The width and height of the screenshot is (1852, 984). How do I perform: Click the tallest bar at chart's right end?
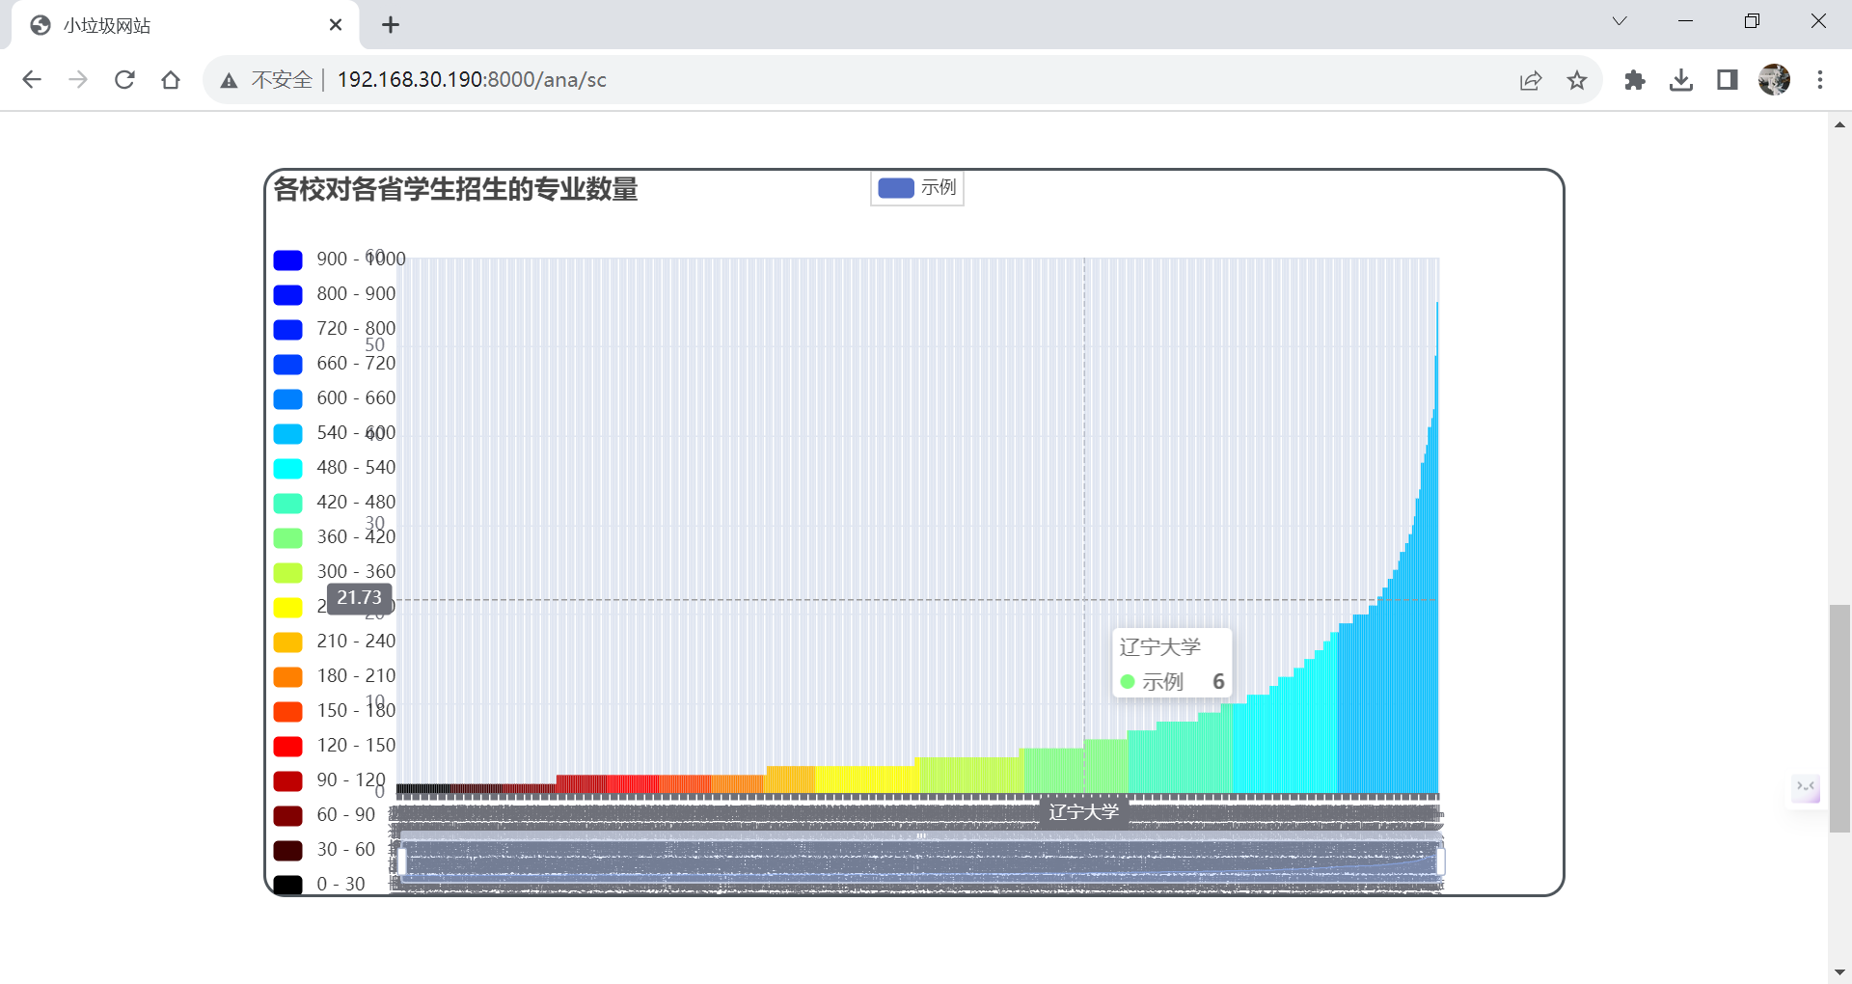click(x=1436, y=548)
